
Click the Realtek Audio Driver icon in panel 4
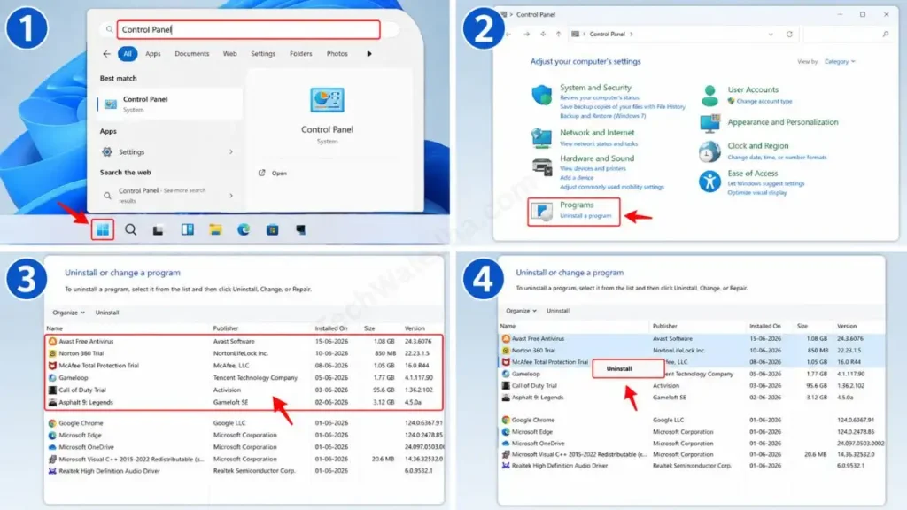click(506, 465)
